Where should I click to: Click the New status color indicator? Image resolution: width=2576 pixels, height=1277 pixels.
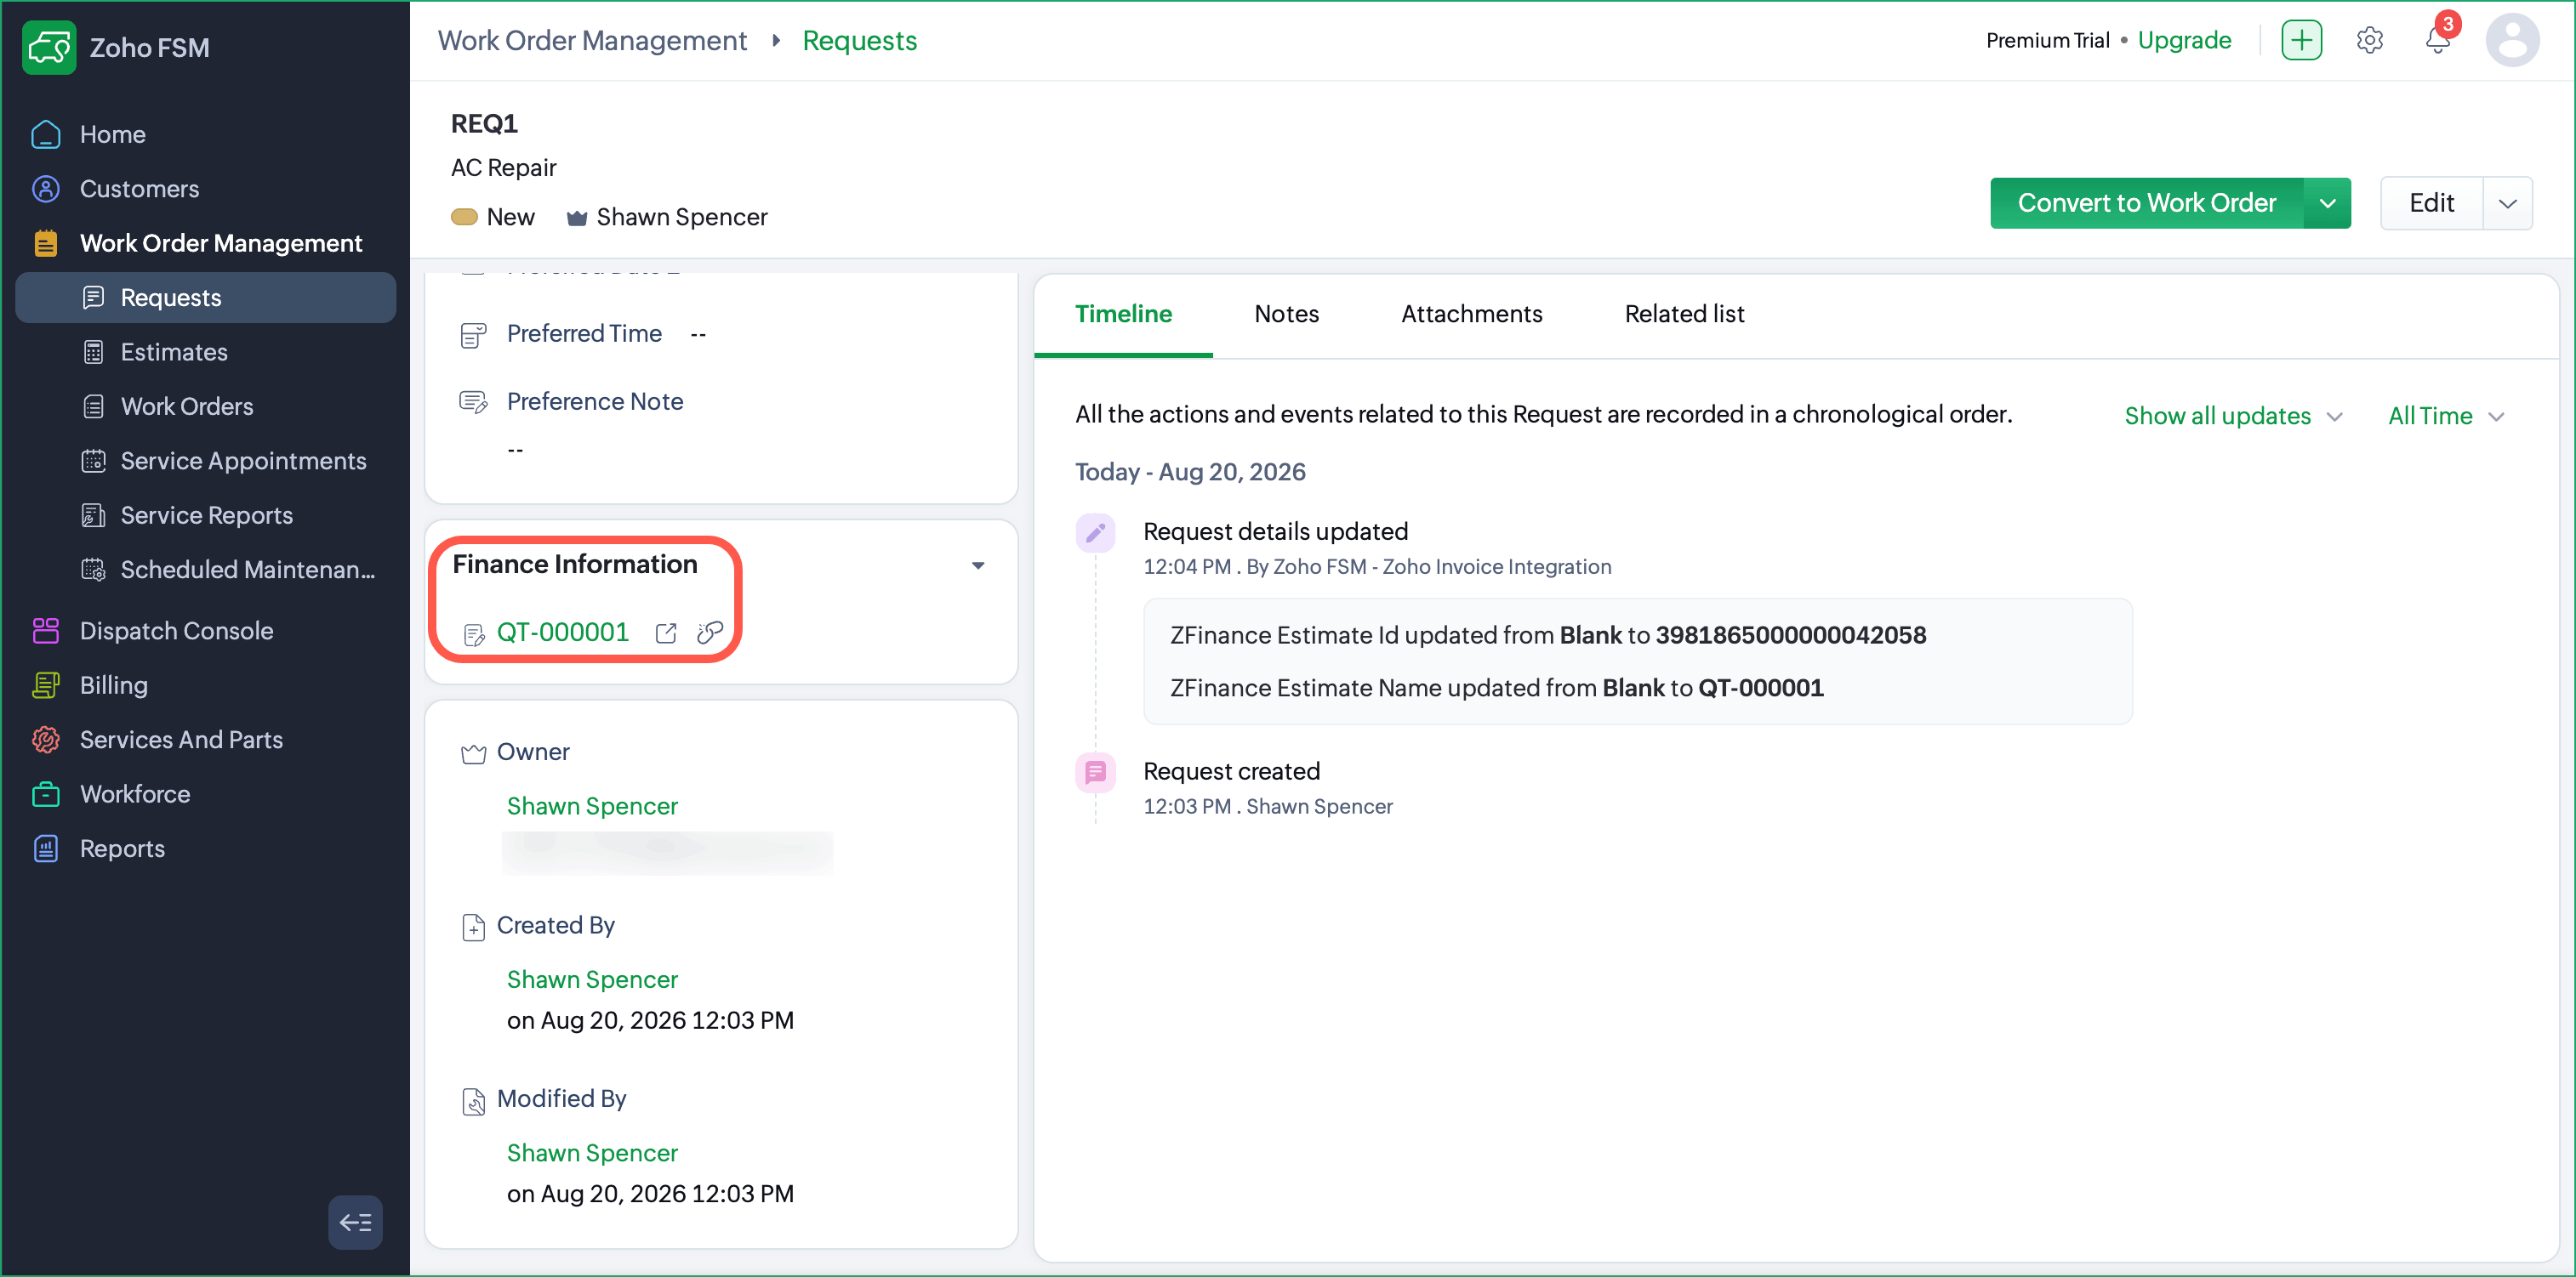pyautogui.click(x=464, y=217)
